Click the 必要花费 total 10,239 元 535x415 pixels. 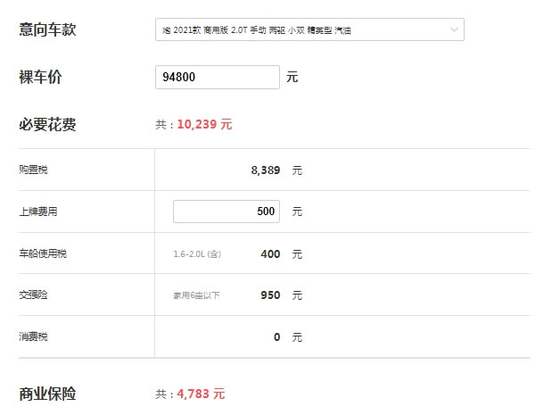pyautogui.click(x=204, y=124)
